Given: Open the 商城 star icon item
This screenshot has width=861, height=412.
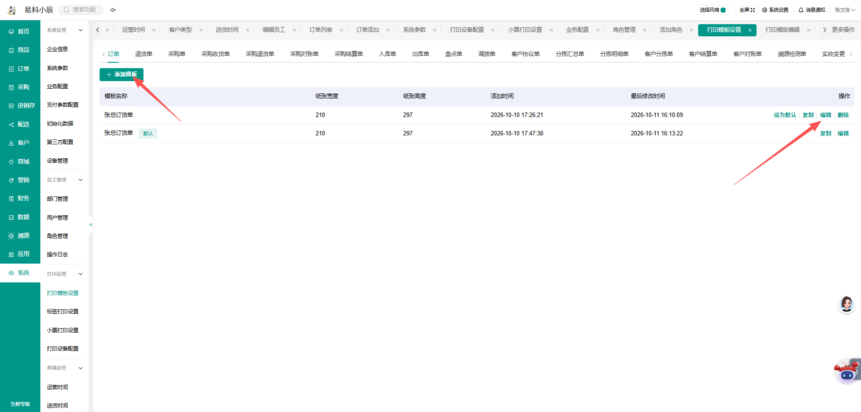Looking at the screenshot, I should click(x=11, y=162).
